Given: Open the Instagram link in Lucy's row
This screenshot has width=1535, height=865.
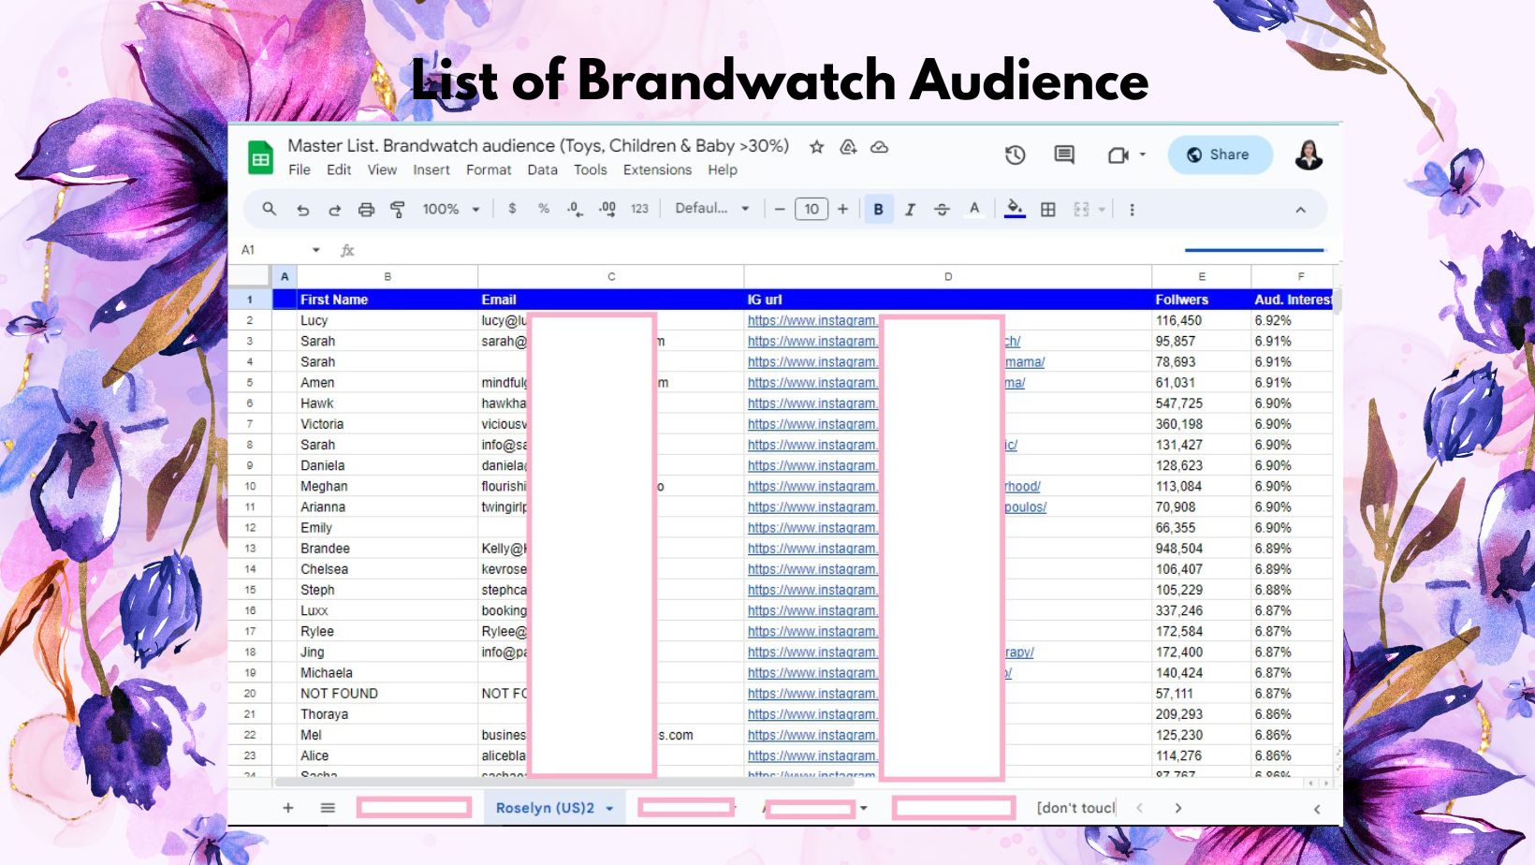Looking at the screenshot, I should point(812,320).
